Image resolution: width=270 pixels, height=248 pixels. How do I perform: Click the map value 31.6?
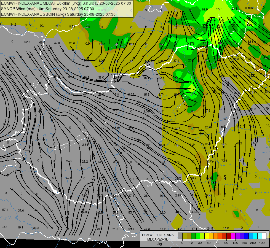131,145
